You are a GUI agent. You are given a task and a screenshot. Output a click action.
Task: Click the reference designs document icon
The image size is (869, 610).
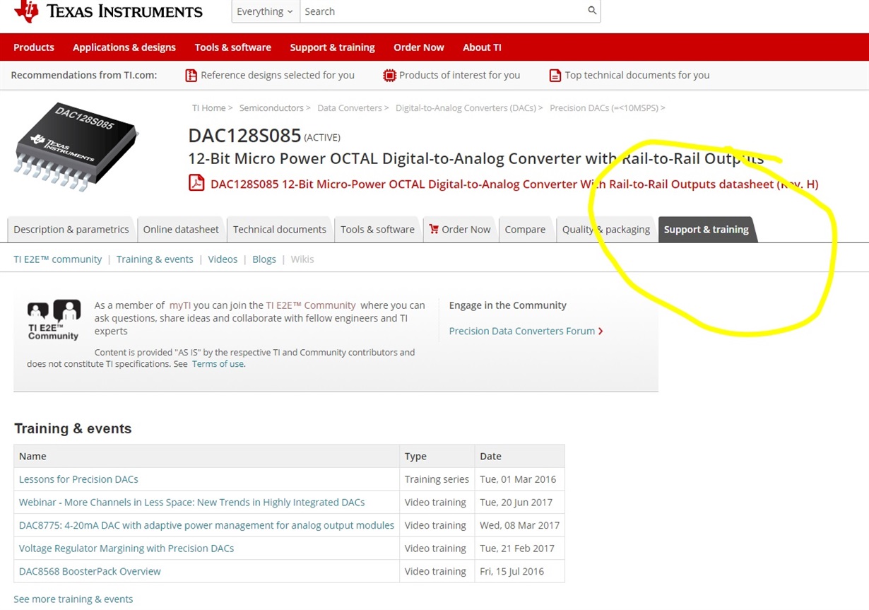(x=191, y=75)
